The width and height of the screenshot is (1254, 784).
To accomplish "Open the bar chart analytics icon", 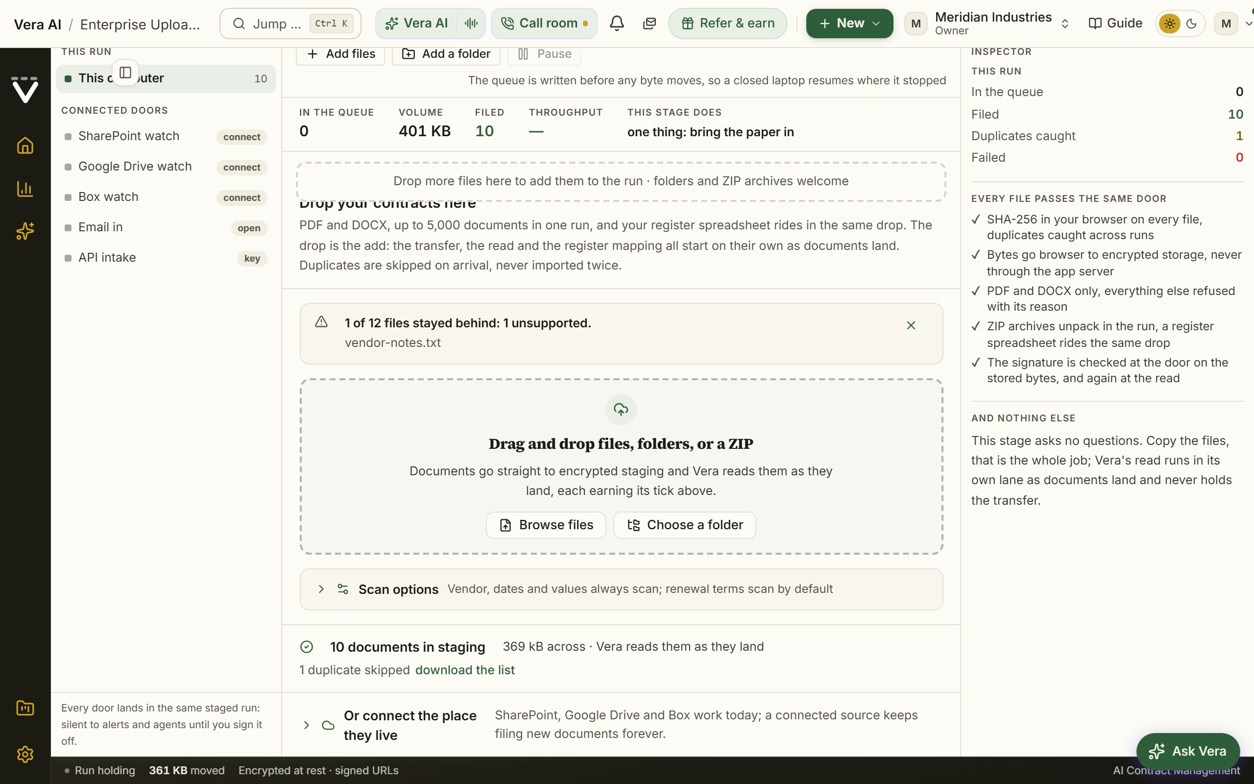I will click(25, 189).
